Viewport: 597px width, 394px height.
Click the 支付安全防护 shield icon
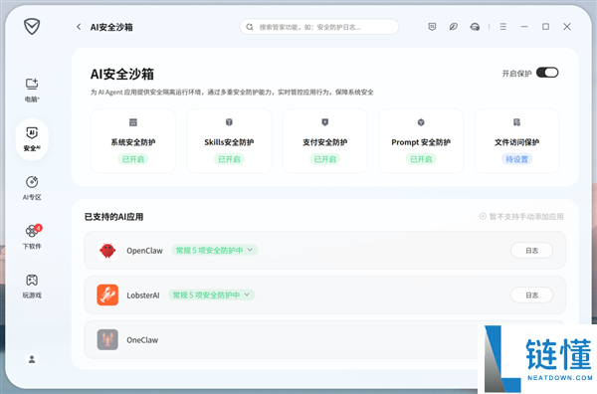[325, 122]
